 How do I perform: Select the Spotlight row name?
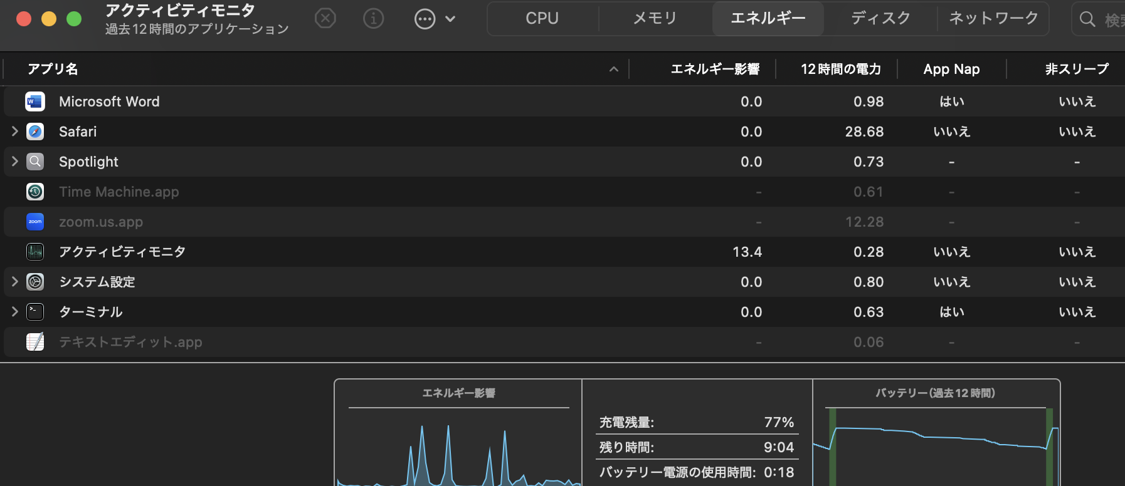(88, 162)
